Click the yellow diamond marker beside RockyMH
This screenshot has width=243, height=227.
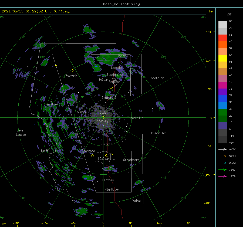click(72, 70)
